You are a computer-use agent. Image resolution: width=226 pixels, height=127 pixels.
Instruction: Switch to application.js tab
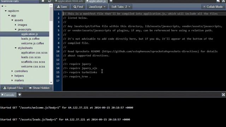point(97,1)
